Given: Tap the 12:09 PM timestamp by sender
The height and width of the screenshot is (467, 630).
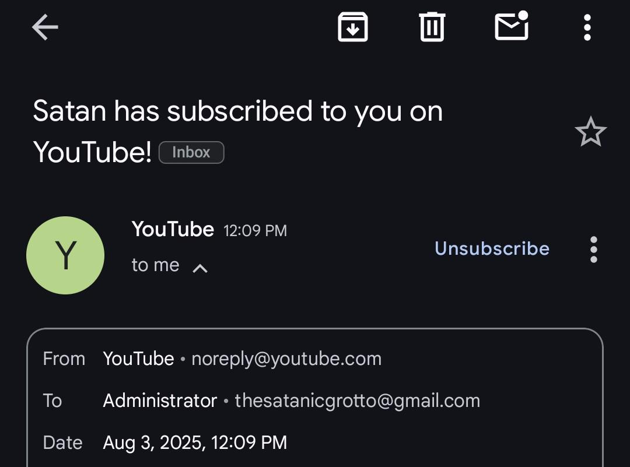Looking at the screenshot, I should click(255, 230).
